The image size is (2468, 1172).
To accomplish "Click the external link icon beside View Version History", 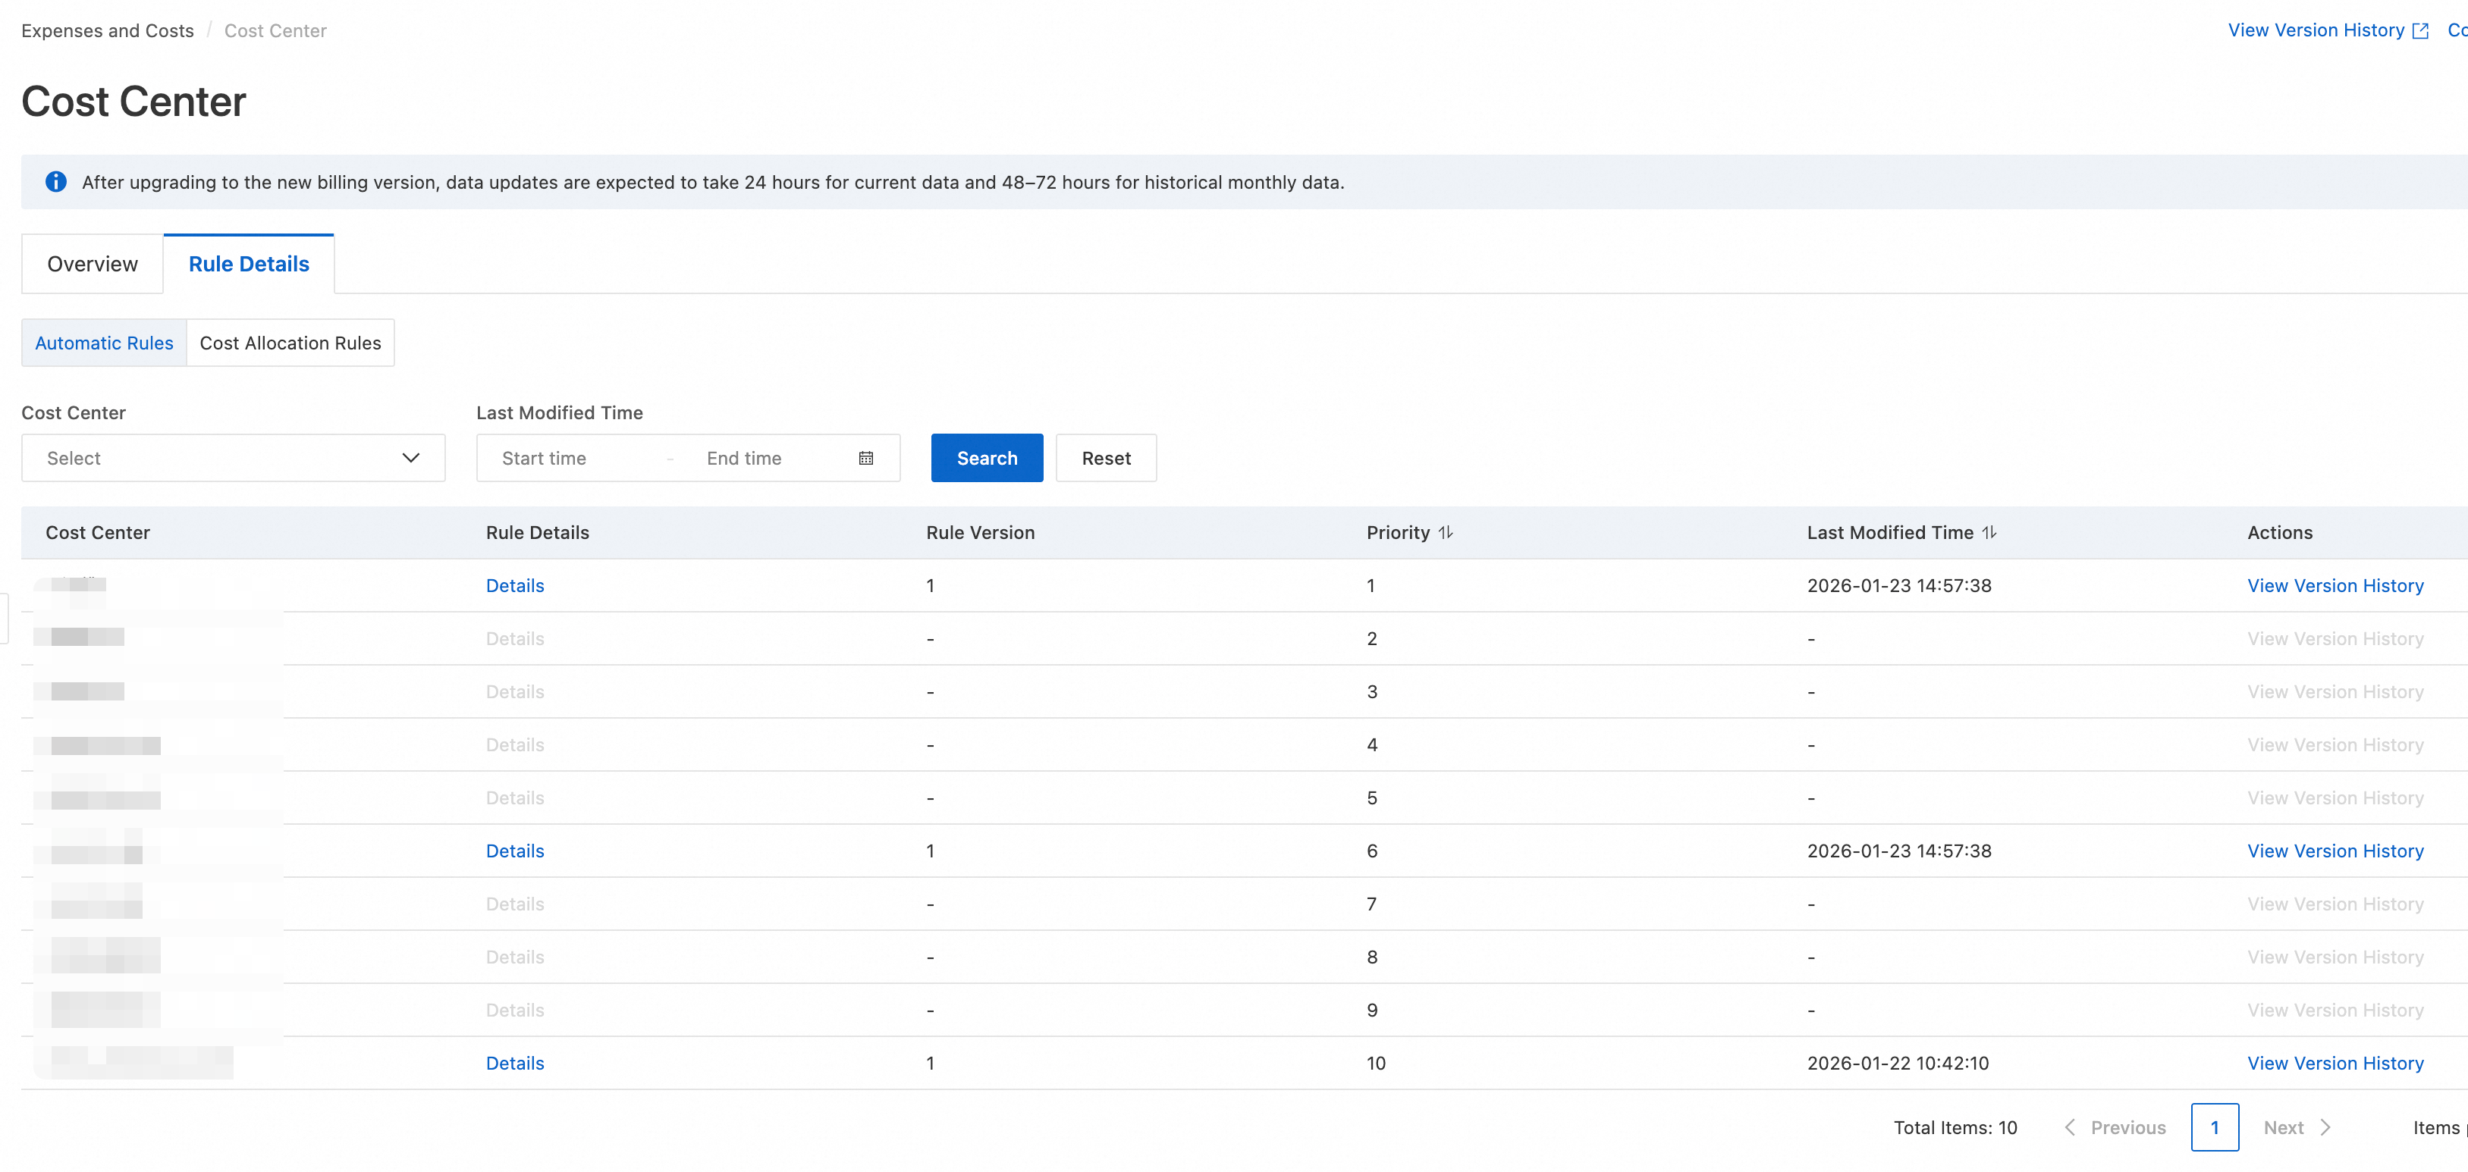I will coord(2421,30).
